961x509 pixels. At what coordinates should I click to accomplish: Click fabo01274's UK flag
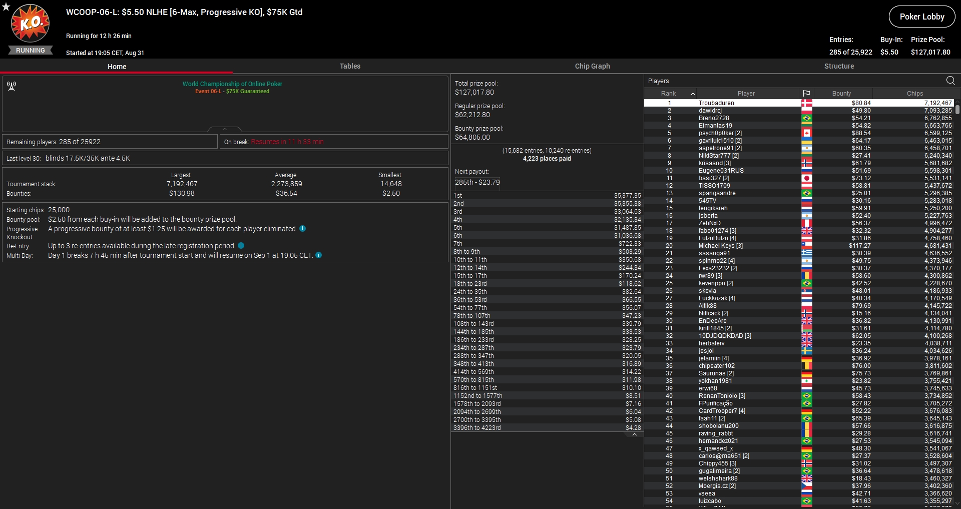click(x=806, y=231)
